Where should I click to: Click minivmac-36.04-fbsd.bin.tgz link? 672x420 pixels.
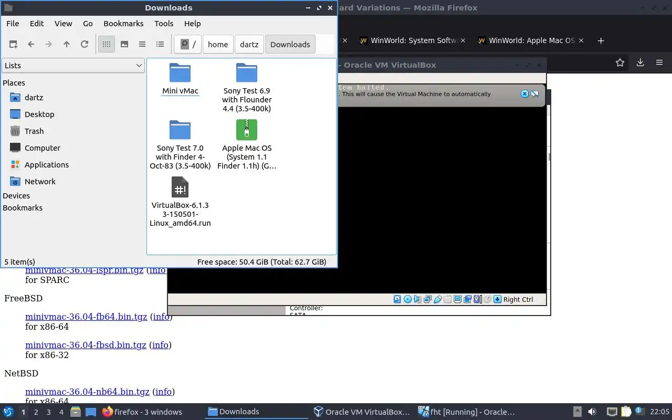[x=86, y=345]
